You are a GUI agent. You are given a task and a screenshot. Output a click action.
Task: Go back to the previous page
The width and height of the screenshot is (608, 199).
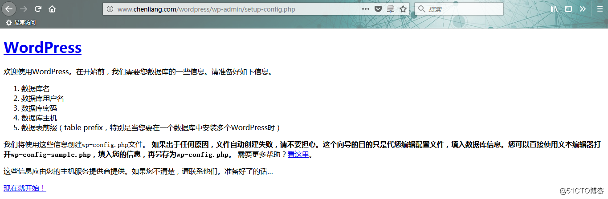click(9, 9)
